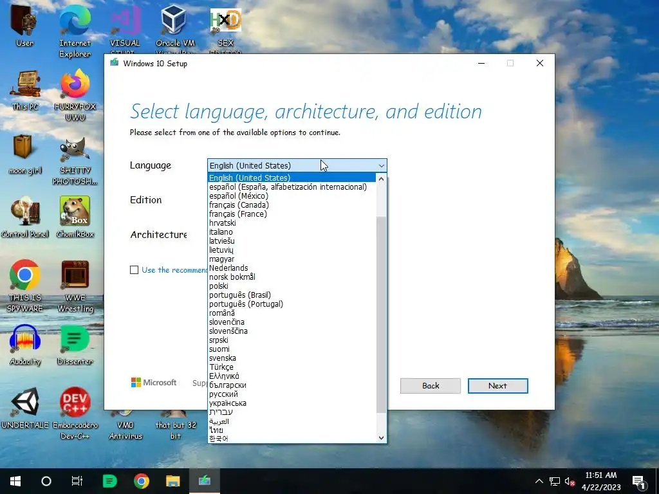Image resolution: width=659 pixels, height=494 pixels.
Task: Open the notification center icon
Action: [x=638, y=481]
